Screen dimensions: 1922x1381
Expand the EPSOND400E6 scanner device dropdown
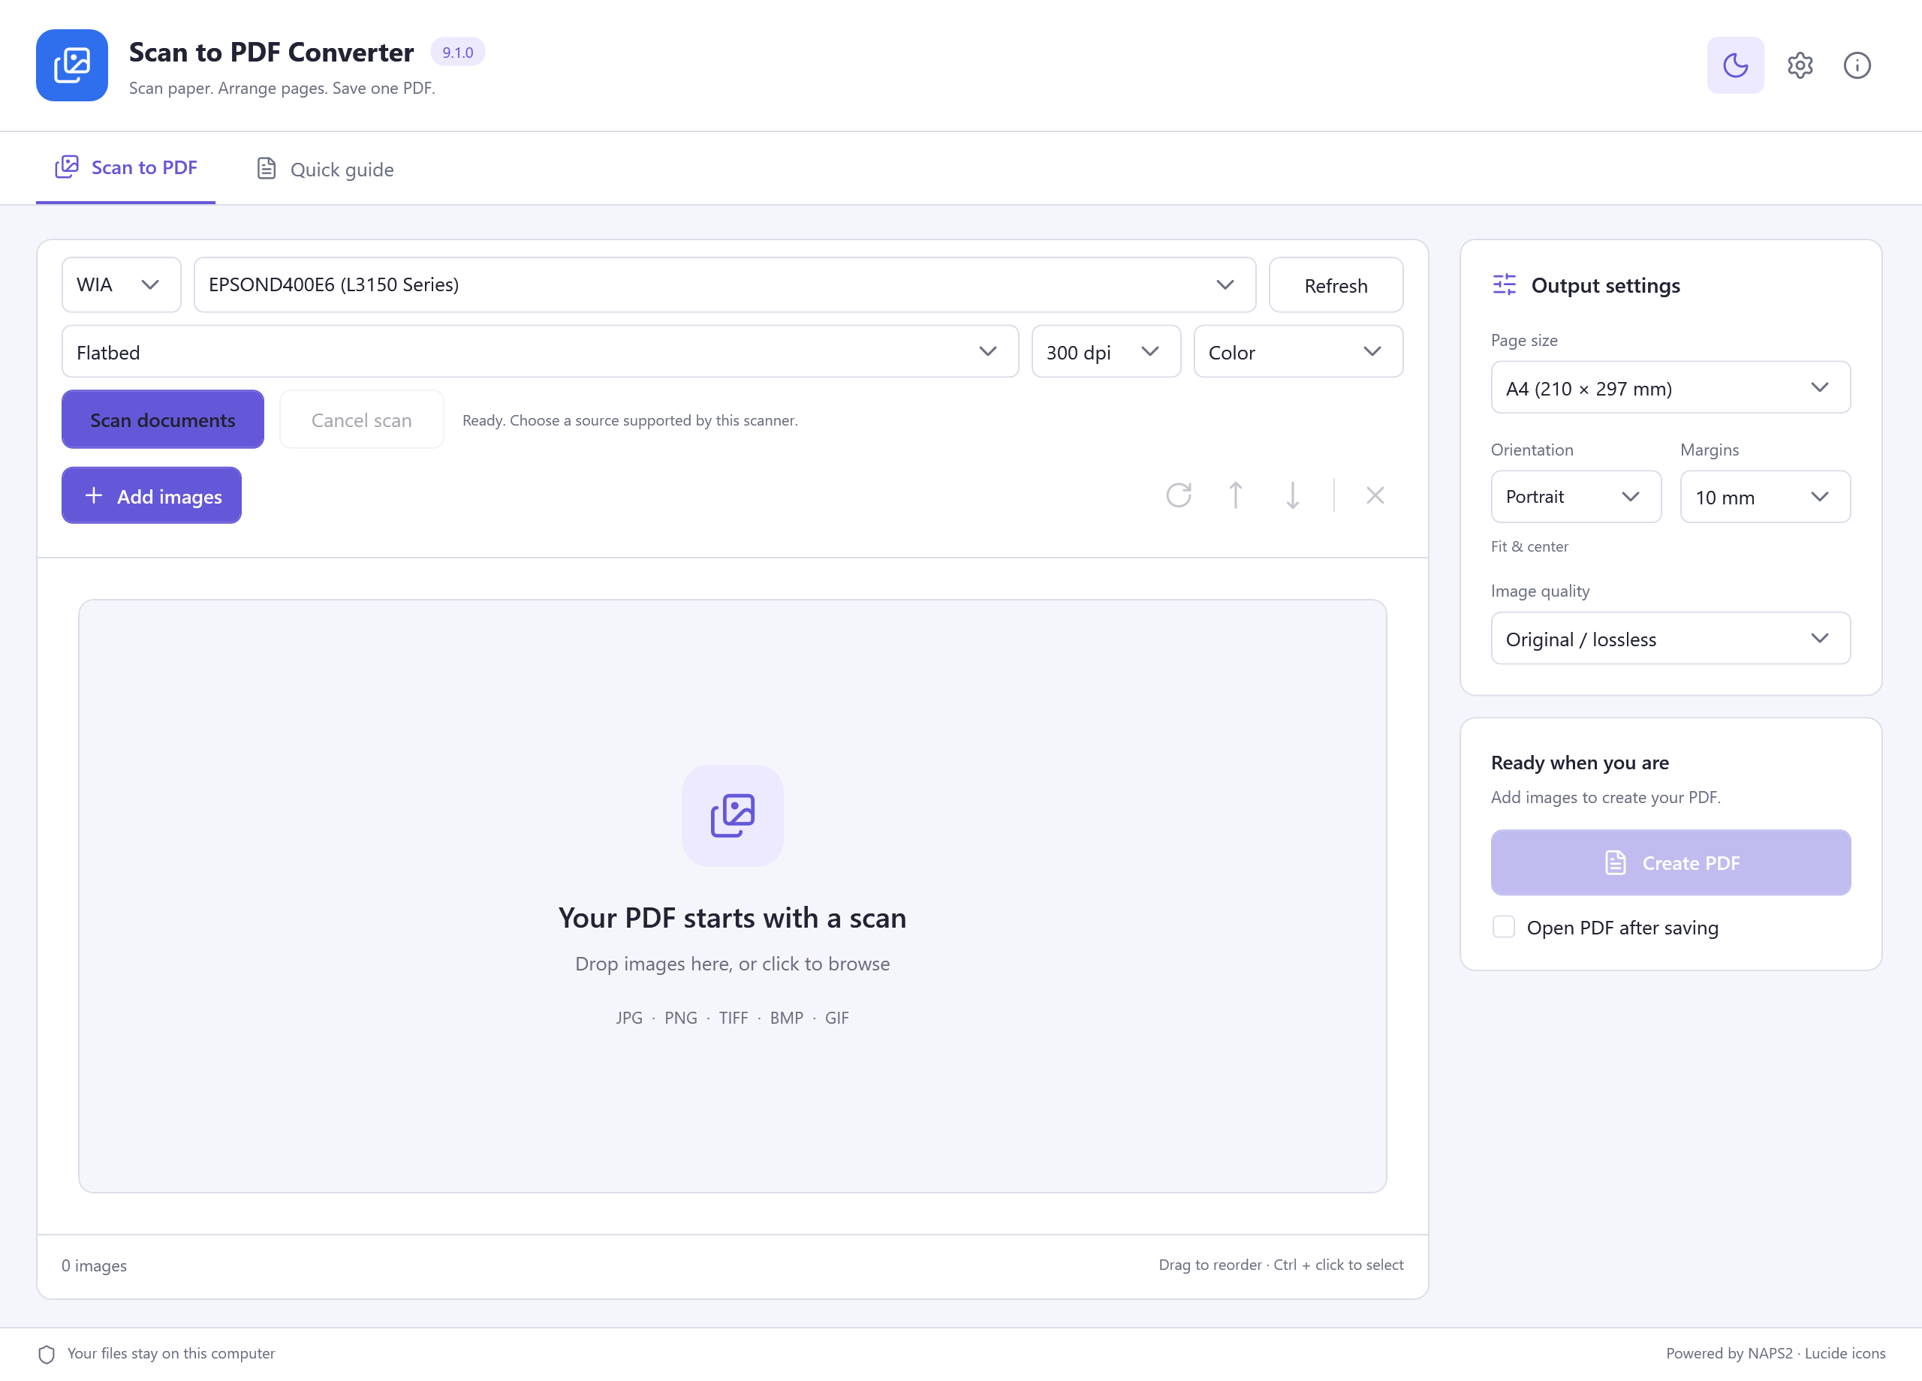[725, 284]
